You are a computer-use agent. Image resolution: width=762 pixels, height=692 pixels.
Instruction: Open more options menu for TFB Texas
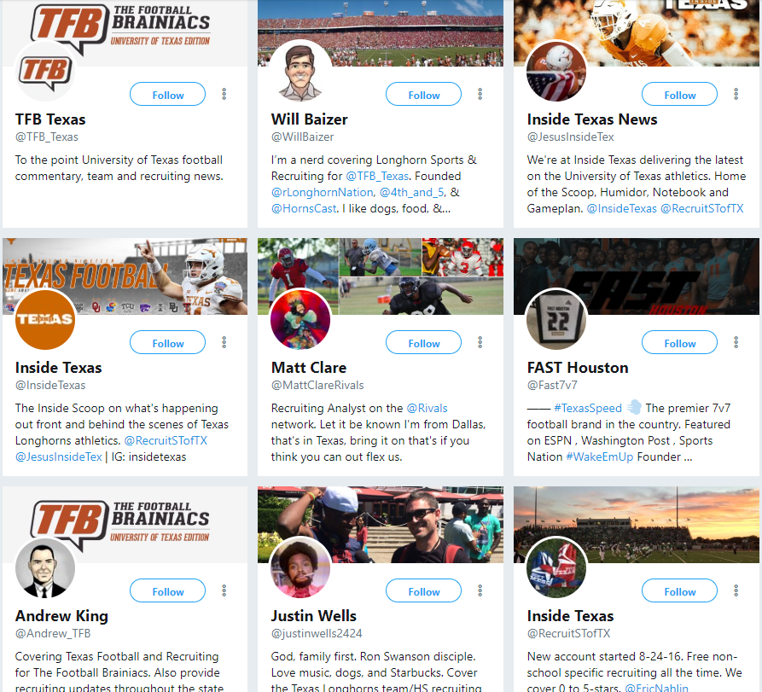(224, 94)
